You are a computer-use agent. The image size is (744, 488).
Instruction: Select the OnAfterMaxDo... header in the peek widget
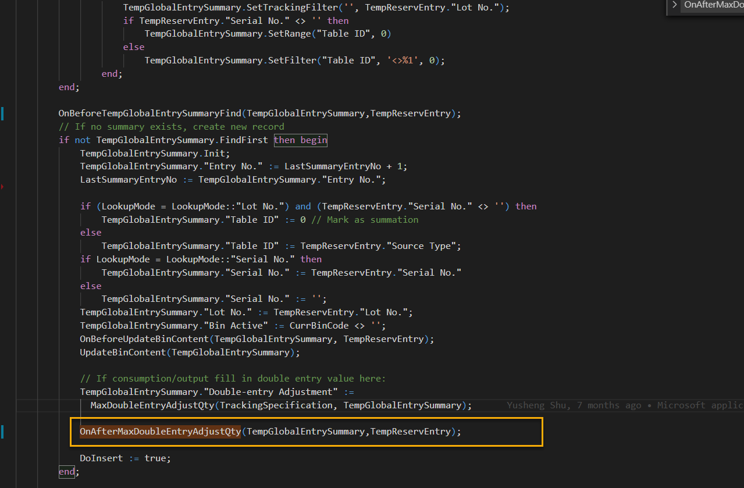coord(714,5)
